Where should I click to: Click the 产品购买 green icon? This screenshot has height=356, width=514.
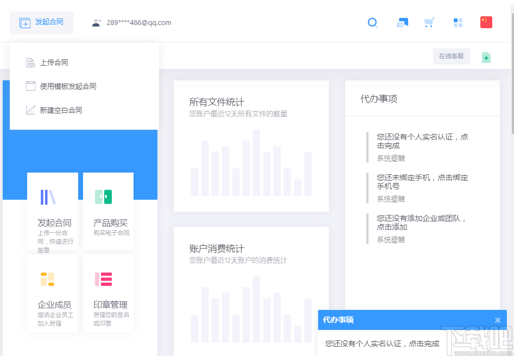click(103, 197)
